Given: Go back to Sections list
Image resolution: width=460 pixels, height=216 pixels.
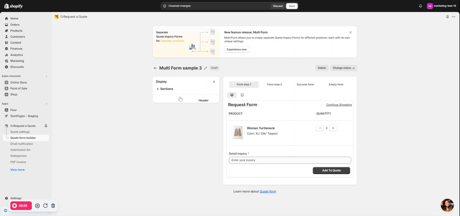Looking at the screenshot, I should pos(164,89).
